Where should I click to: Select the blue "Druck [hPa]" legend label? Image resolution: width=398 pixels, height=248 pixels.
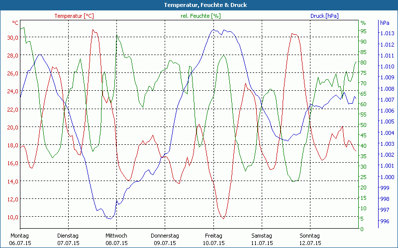[324, 16]
